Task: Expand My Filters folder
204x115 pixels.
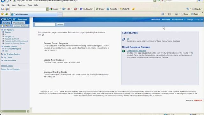Action: coord(2,57)
